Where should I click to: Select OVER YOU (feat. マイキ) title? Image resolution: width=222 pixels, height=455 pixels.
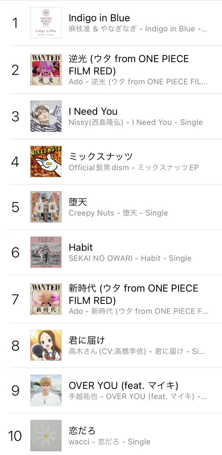tap(123, 385)
